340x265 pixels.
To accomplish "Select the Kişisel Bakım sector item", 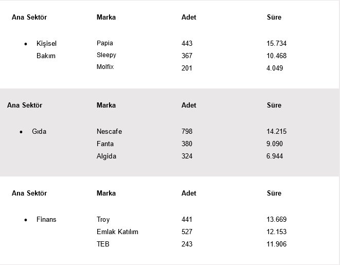I will [x=46, y=49].
